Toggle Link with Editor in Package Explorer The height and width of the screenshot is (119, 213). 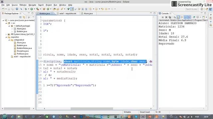pyautogui.click(x=24, y=17)
